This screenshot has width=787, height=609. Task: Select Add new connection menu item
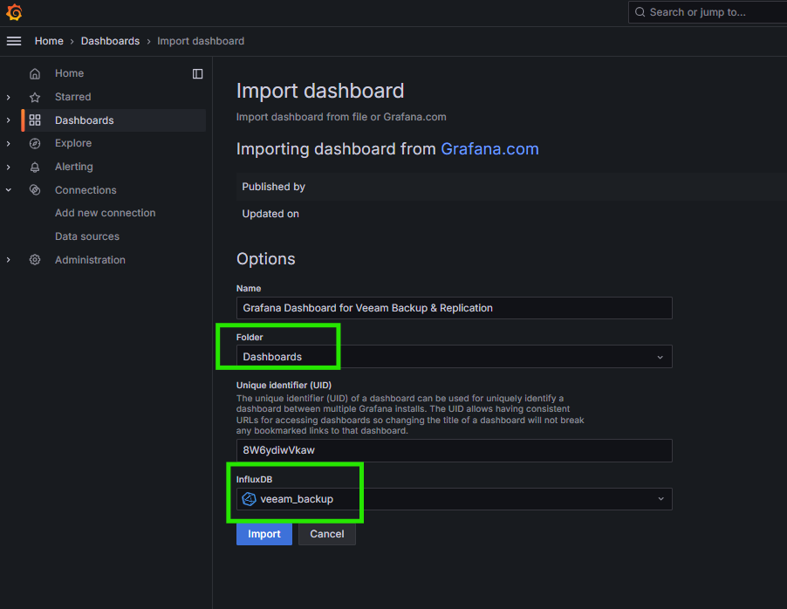point(105,213)
